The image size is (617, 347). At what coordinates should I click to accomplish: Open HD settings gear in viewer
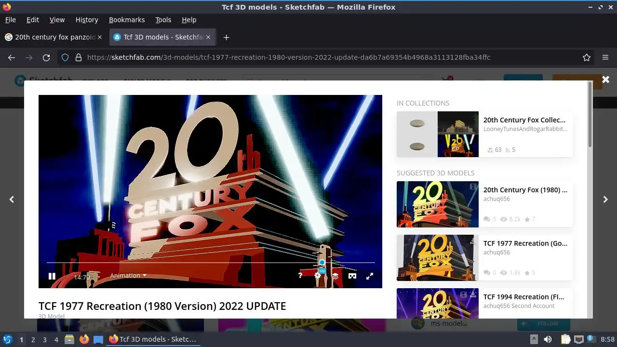coord(318,276)
